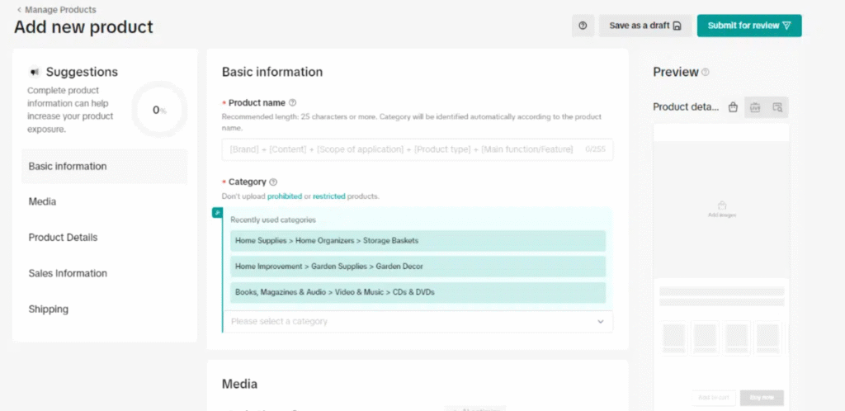Open the prohibited products link
The image size is (845, 411).
pos(284,196)
